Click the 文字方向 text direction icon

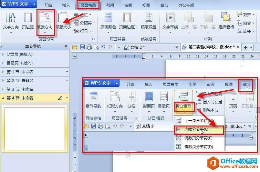tap(11, 17)
